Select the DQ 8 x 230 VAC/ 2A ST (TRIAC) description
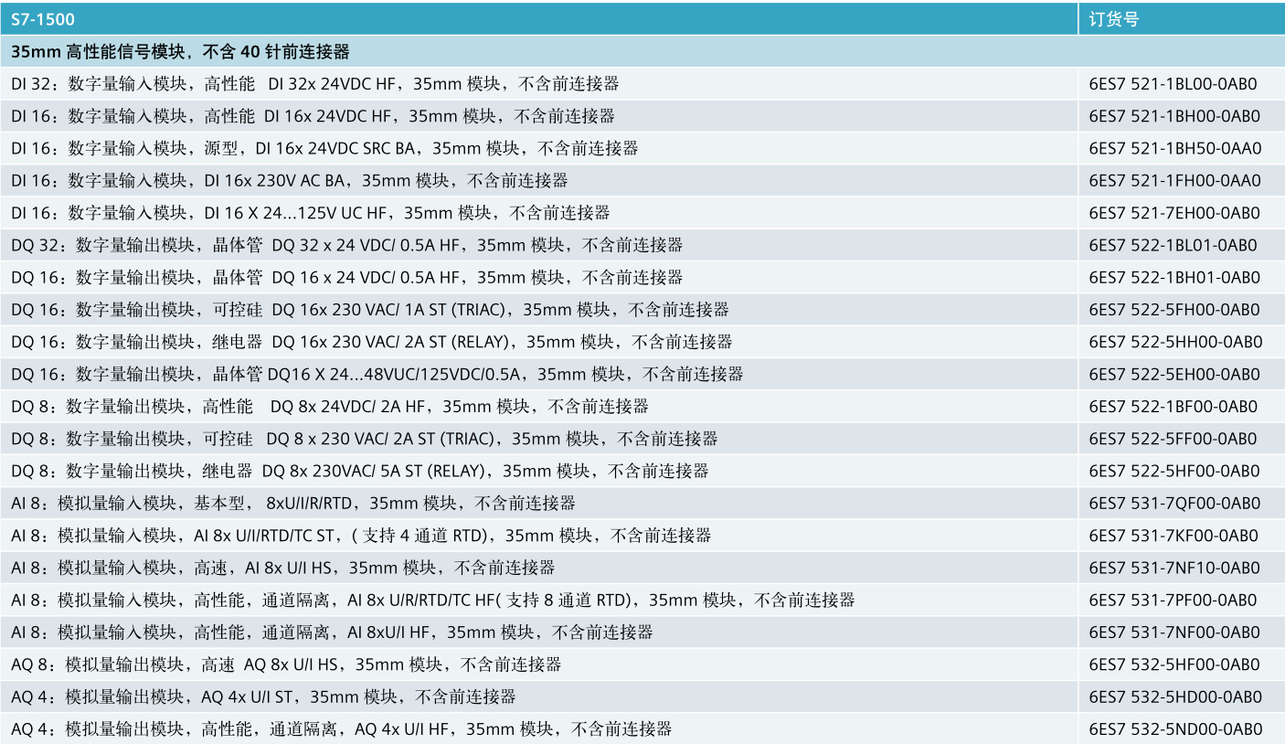This screenshot has height=744, width=1285. (365, 439)
